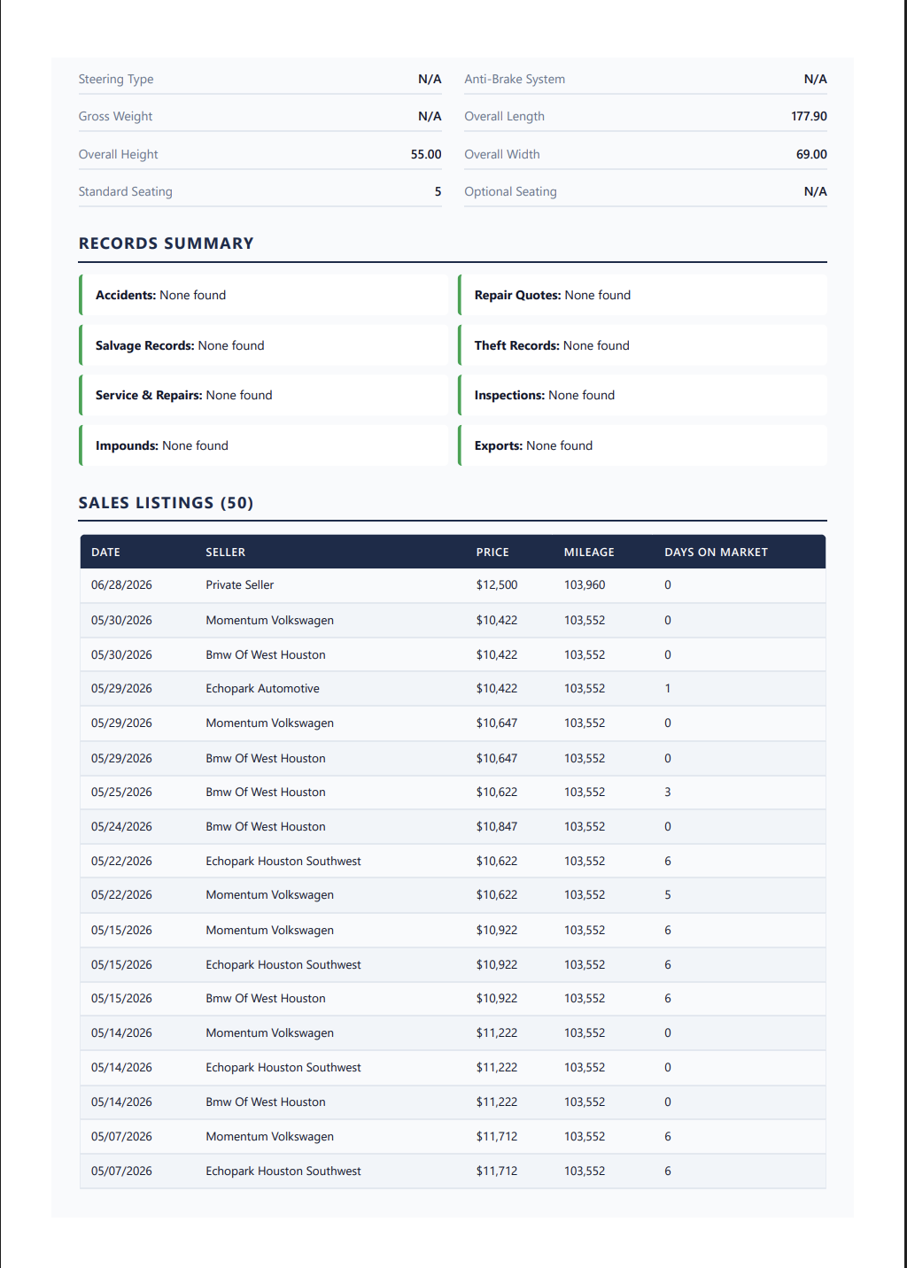Viewport: 907px width, 1268px height.
Task: Click the Sales Listings (50) heading
Action: (166, 503)
